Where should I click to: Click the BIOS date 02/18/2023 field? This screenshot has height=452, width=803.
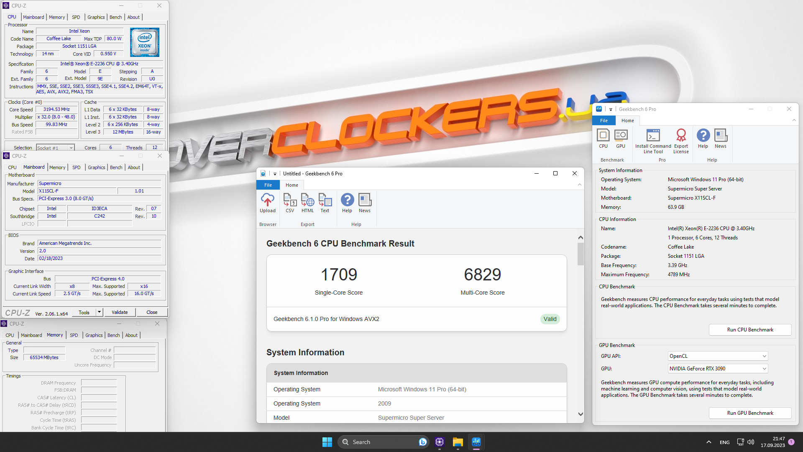(x=99, y=258)
